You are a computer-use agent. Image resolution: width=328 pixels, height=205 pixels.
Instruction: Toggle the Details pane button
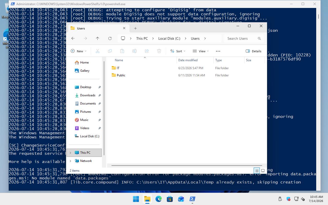pyautogui.click(x=253, y=51)
